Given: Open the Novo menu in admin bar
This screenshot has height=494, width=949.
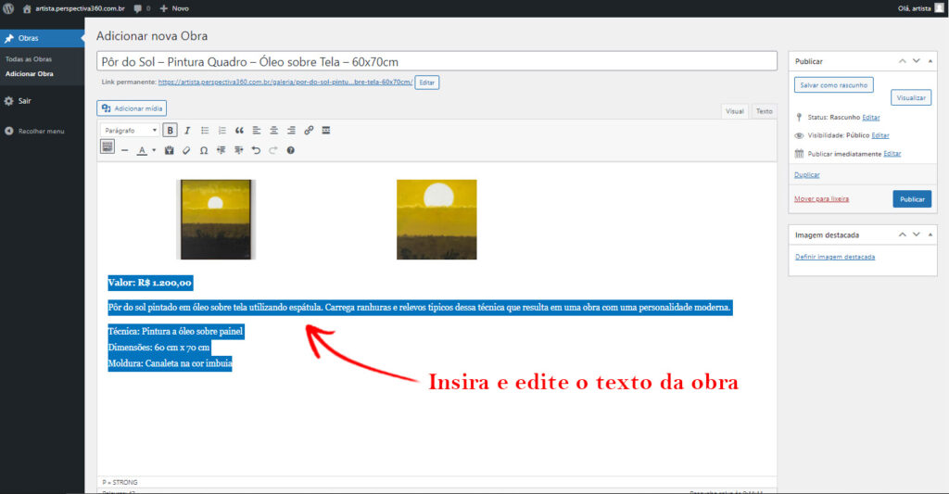Looking at the screenshot, I should point(174,8).
